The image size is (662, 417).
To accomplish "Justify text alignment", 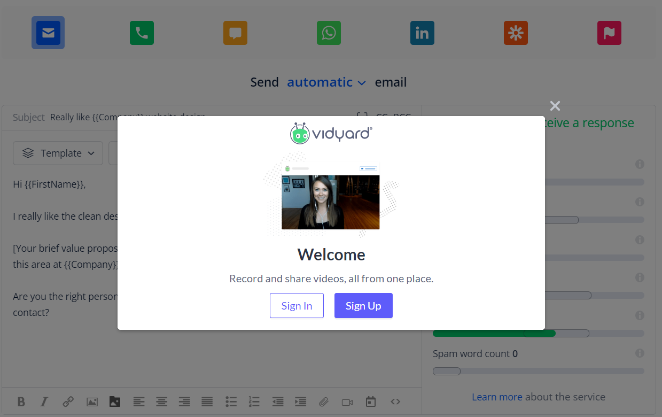I will click(x=207, y=401).
